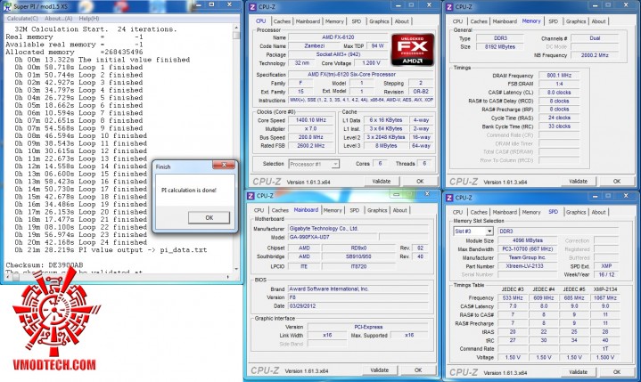Click the Loop 24 finished line
This screenshot has width=641, height=382.
click(80, 242)
